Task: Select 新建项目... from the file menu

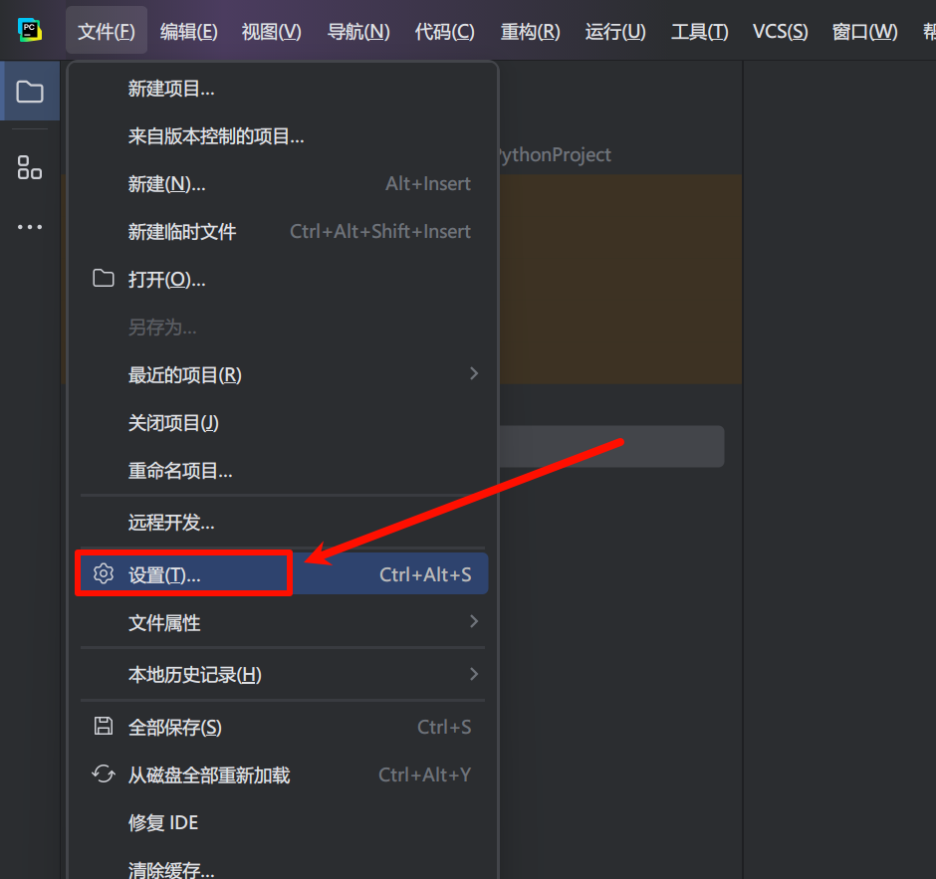Action: (171, 89)
